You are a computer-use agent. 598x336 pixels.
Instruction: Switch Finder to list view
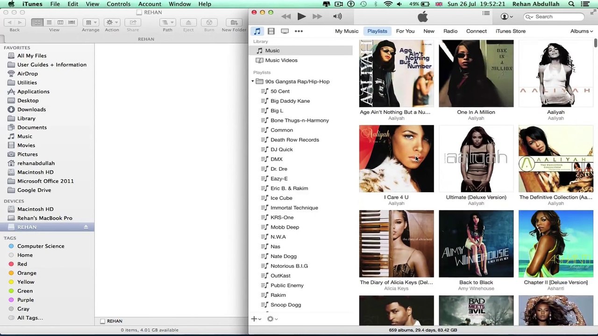click(49, 22)
